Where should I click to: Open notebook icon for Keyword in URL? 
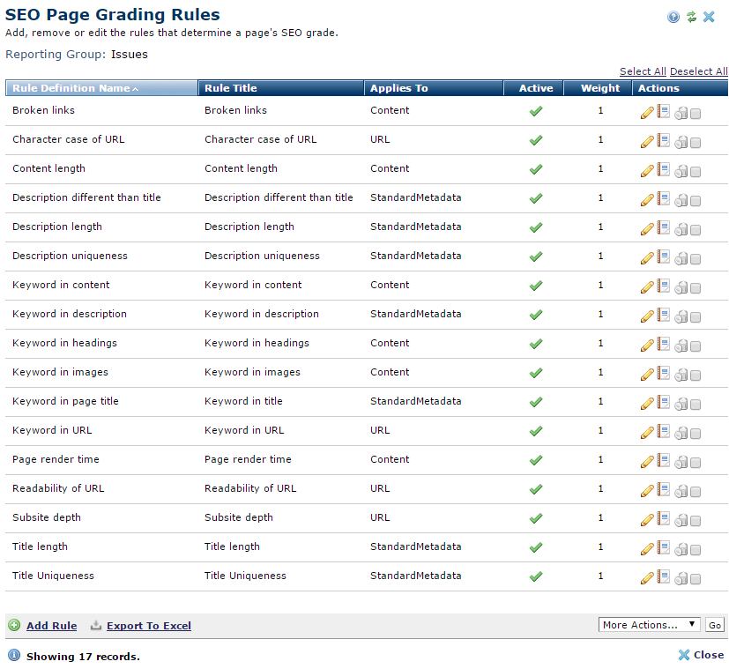pyautogui.click(x=664, y=431)
